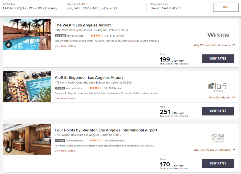Expand Why Four Points By Sheraton
The image size is (241, 174).
tap(214, 150)
